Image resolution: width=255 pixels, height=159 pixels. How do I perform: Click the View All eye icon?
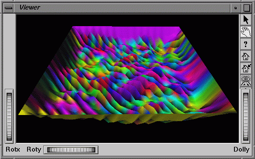246,81
